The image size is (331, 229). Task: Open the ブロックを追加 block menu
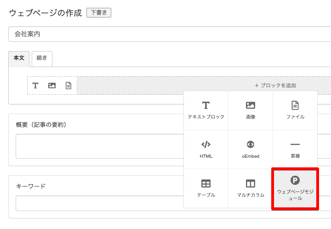click(x=275, y=86)
